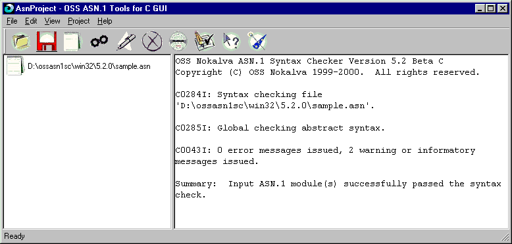Screen dimensions: 512x244
Task: Click the circled X cancel icon
Action: [x=152, y=41]
